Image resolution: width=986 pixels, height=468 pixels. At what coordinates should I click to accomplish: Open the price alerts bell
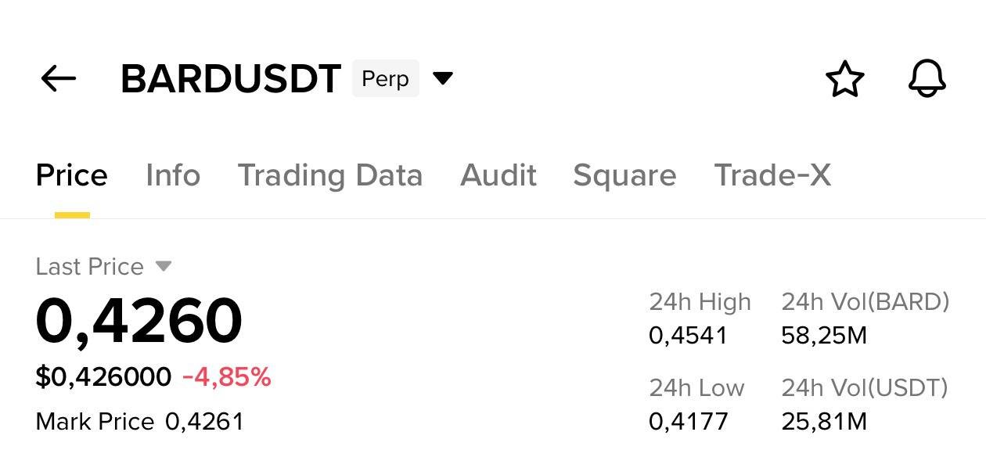[x=928, y=78]
